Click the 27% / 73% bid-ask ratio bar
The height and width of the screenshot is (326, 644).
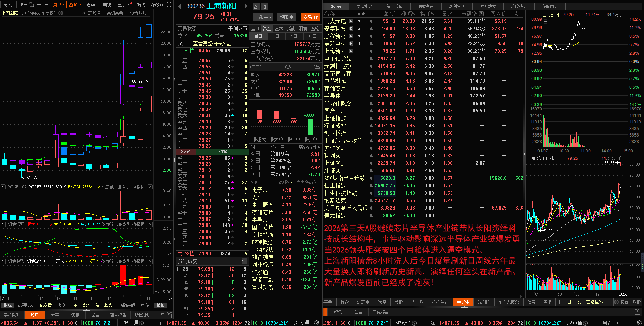click(x=212, y=152)
